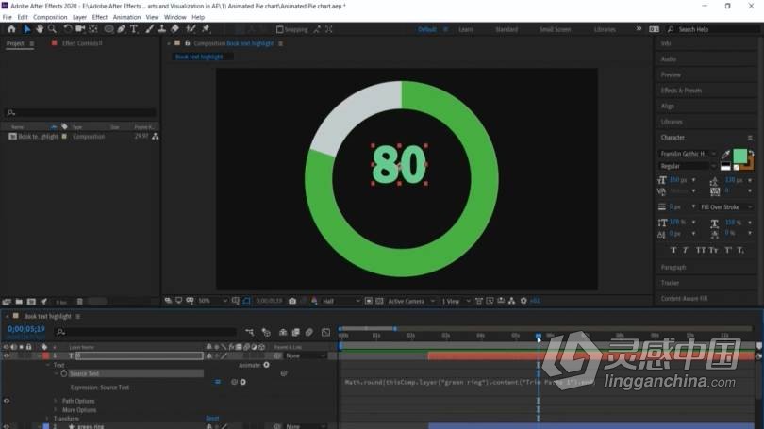Select the Puppet Pin tool
The image size is (764, 429).
pyautogui.click(x=206, y=29)
